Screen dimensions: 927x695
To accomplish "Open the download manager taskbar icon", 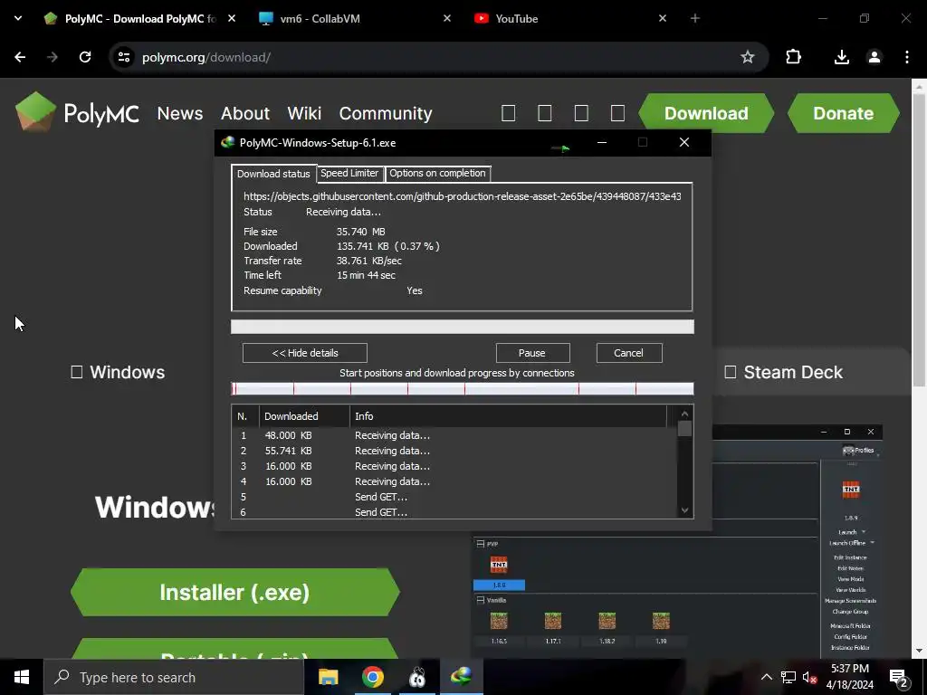I will pyautogui.click(x=462, y=677).
